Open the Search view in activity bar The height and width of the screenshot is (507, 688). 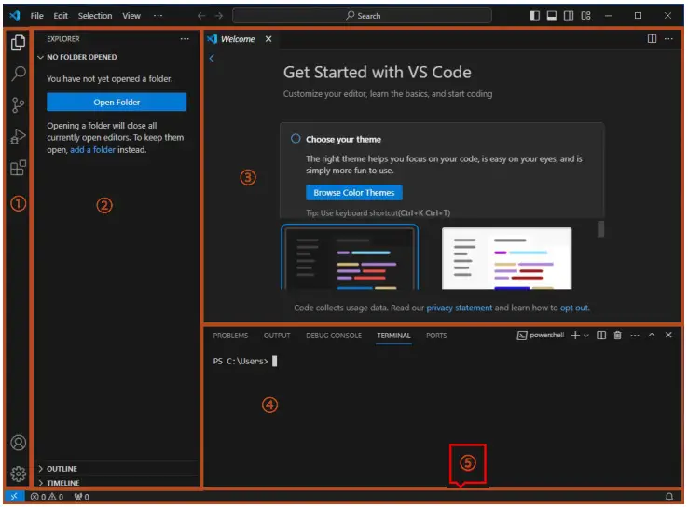click(x=18, y=74)
